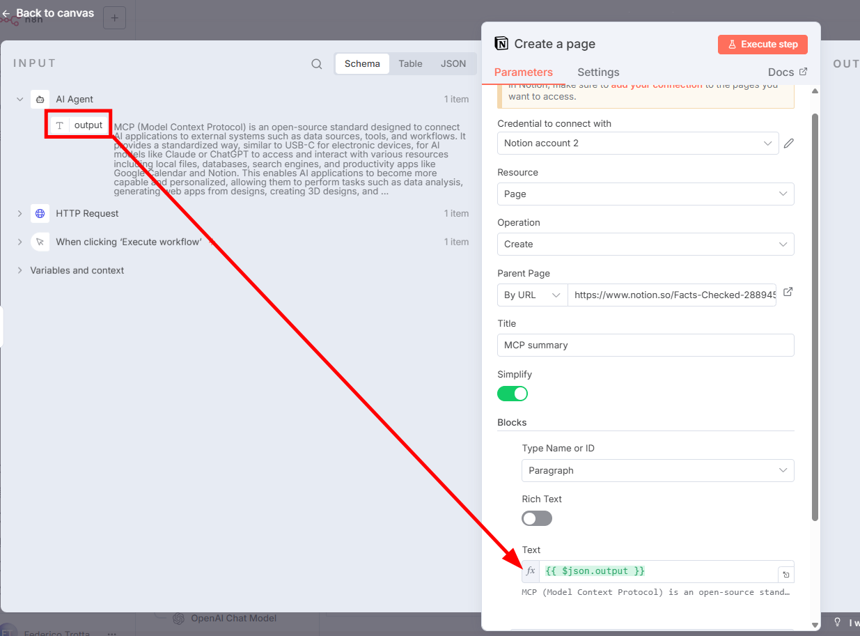Screen dimensions: 860x636
Task: Edit credential with the pencil icon
Action: pos(789,143)
